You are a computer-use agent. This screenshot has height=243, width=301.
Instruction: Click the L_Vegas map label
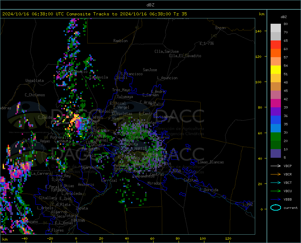[43, 141]
